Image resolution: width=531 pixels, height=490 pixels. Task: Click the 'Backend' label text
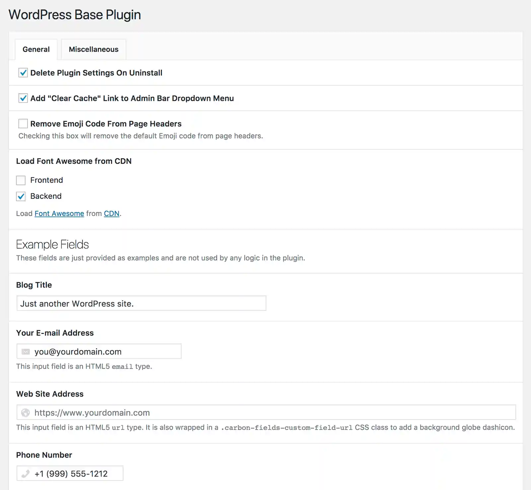point(46,196)
